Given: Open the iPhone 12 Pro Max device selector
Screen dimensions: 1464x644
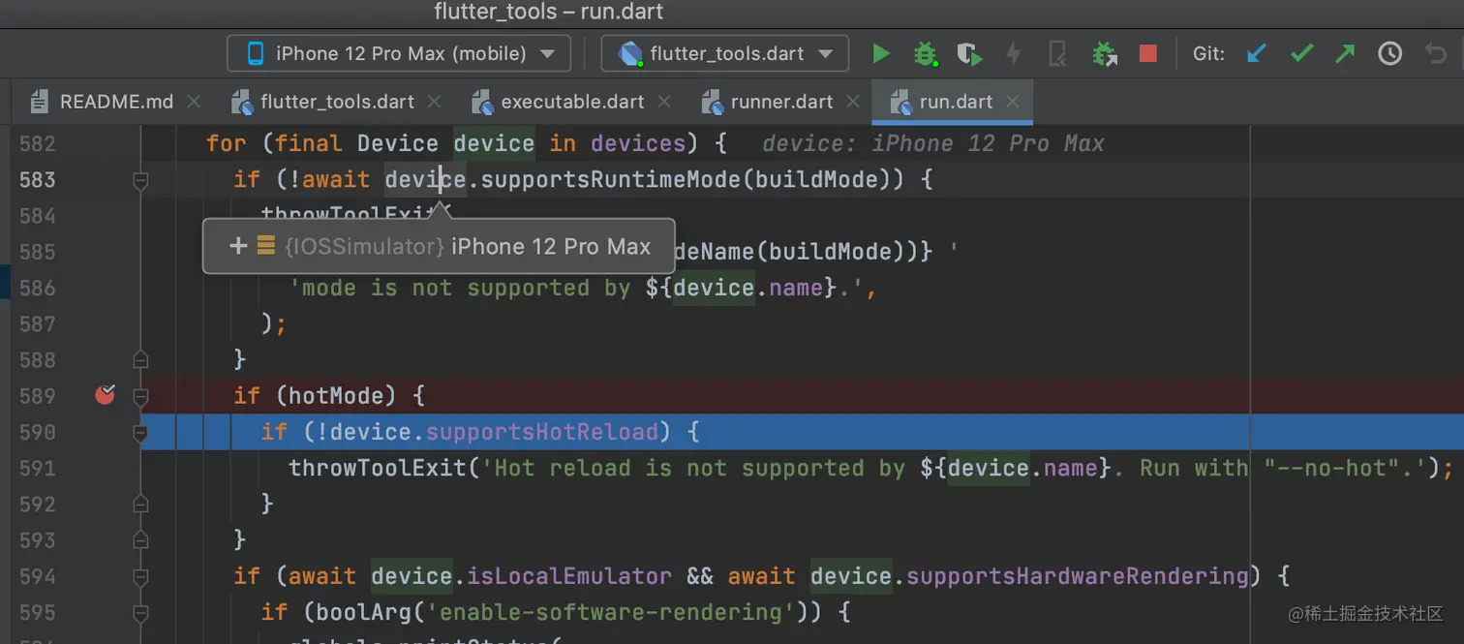Looking at the screenshot, I should click(399, 53).
